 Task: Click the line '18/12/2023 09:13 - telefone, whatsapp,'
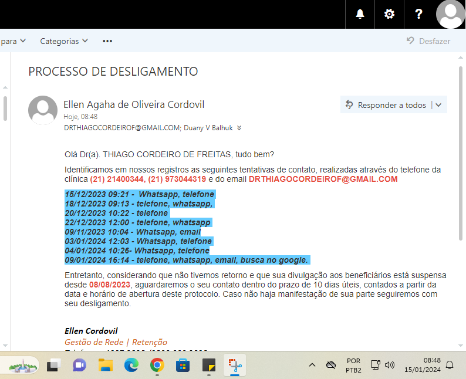(139, 204)
